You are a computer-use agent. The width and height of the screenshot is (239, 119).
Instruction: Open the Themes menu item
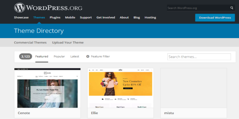(x=39, y=18)
